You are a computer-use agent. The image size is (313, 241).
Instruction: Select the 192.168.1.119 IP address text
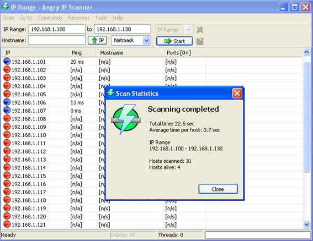click(29, 209)
